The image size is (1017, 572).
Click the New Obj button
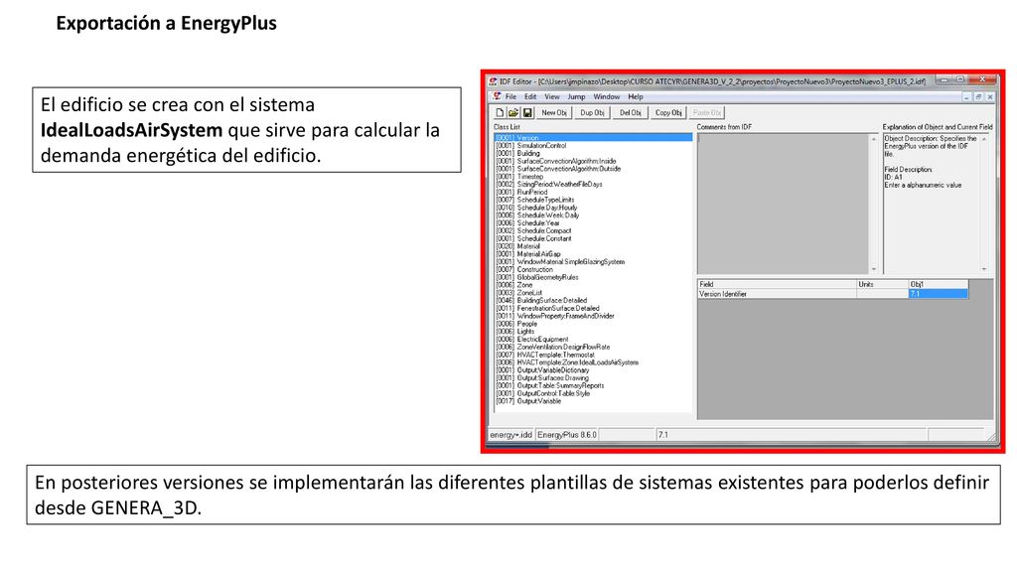point(554,113)
